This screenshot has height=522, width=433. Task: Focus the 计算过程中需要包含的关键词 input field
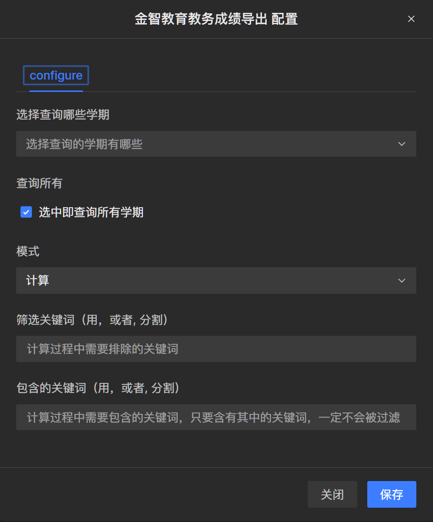[216, 418]
